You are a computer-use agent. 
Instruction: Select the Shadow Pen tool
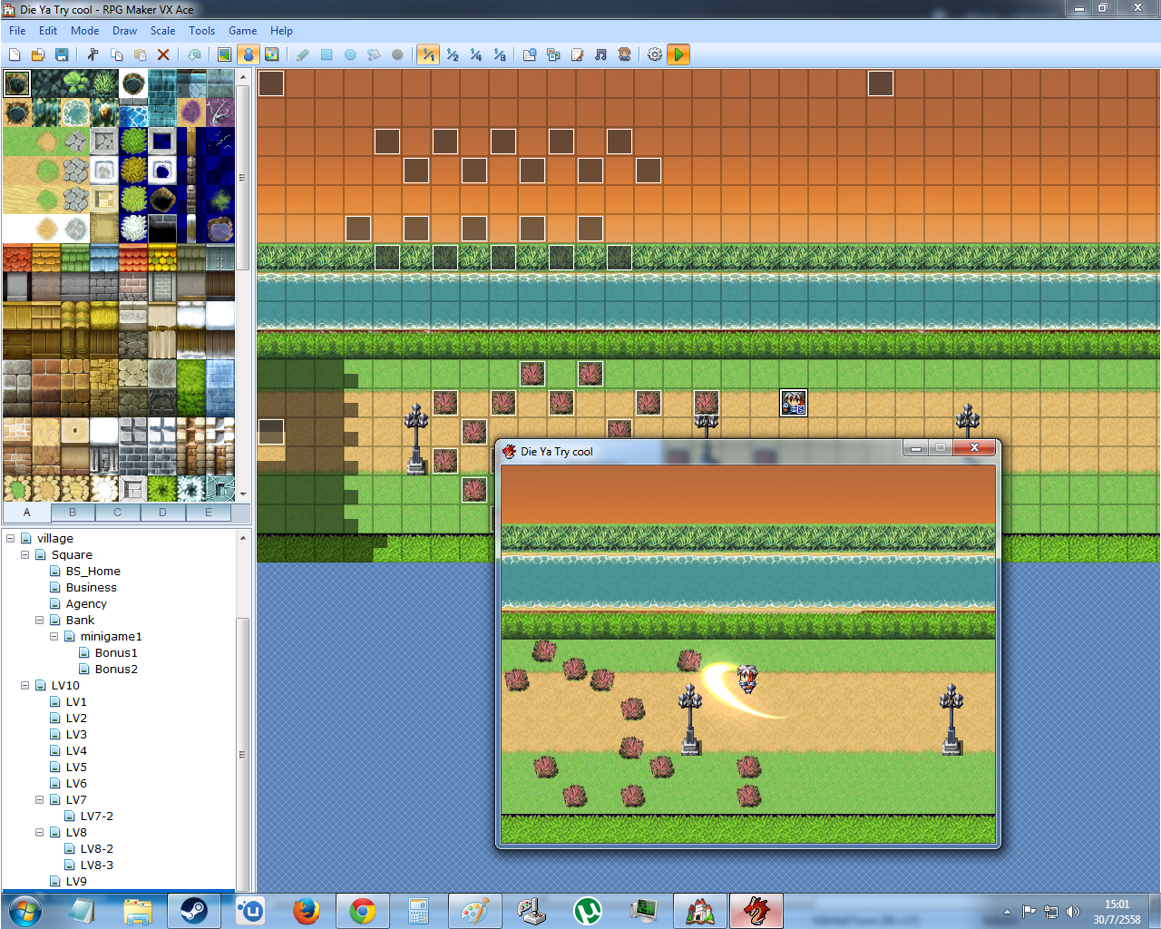coord(397,54)
